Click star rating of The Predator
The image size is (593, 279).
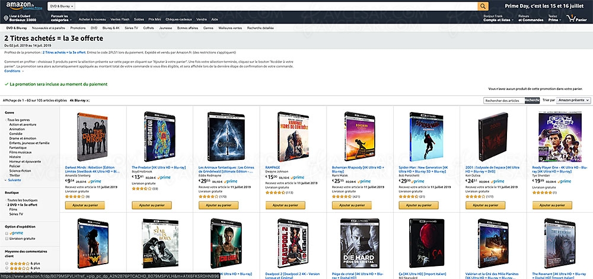(142, 188)
